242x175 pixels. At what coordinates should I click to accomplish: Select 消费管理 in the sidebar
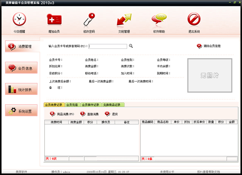click(22, 47)
